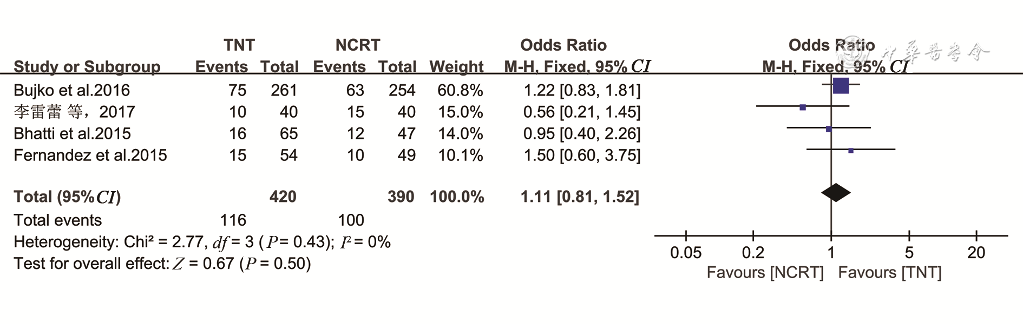This screenshot has height=324, width=1023.
Task: Click the Favours [NCRT] axis label
Action: (765, 272)
